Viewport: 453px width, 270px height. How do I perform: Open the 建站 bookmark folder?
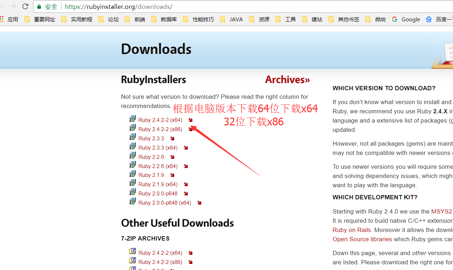[x=312, y=19]
